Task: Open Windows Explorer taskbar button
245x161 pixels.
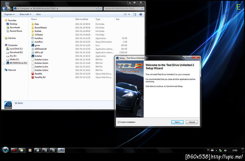Action: pos(22,150)
